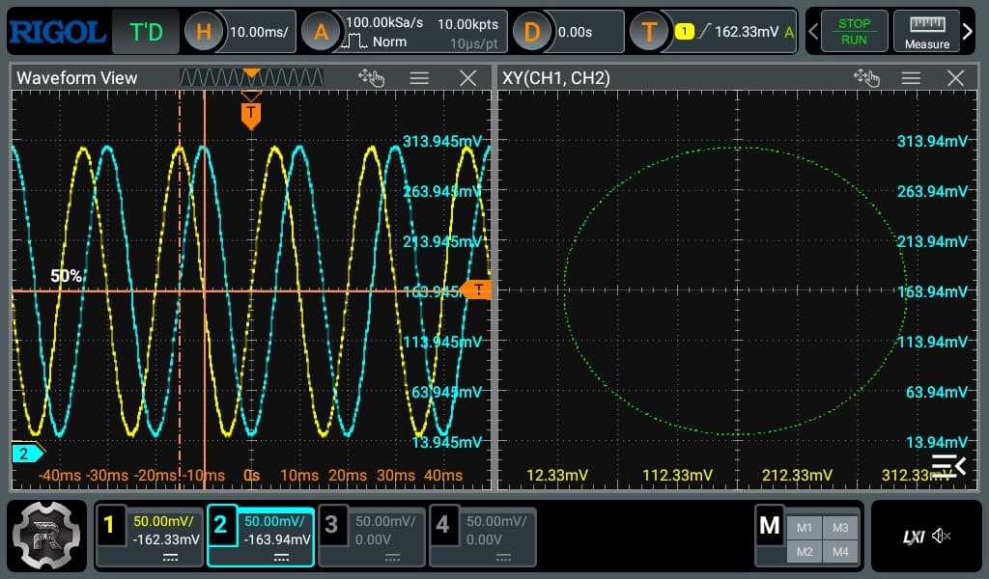Click the XY window move icon
Screen dimensions: 989x579
pos(867,78)
